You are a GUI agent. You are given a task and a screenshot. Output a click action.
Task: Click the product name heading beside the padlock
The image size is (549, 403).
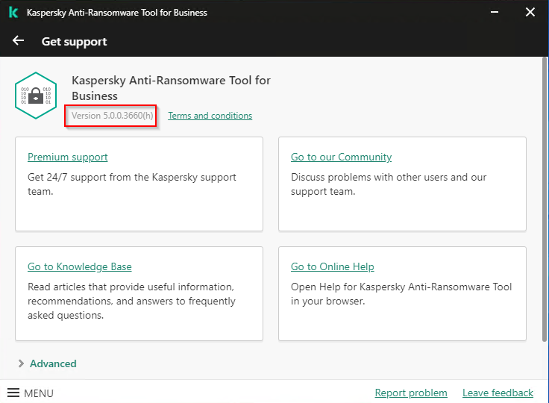(x=171, y=88)
